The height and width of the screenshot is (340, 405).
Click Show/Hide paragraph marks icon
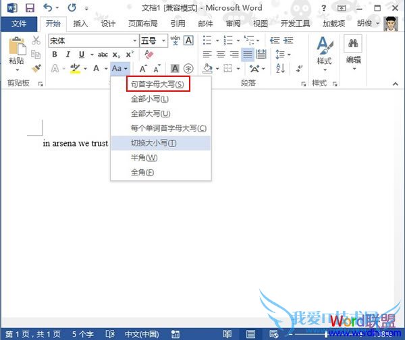[299, 69]
